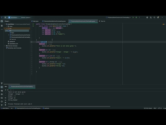Open the Services tool window icon
166x125 pixels.
click(x=2, y=94)
